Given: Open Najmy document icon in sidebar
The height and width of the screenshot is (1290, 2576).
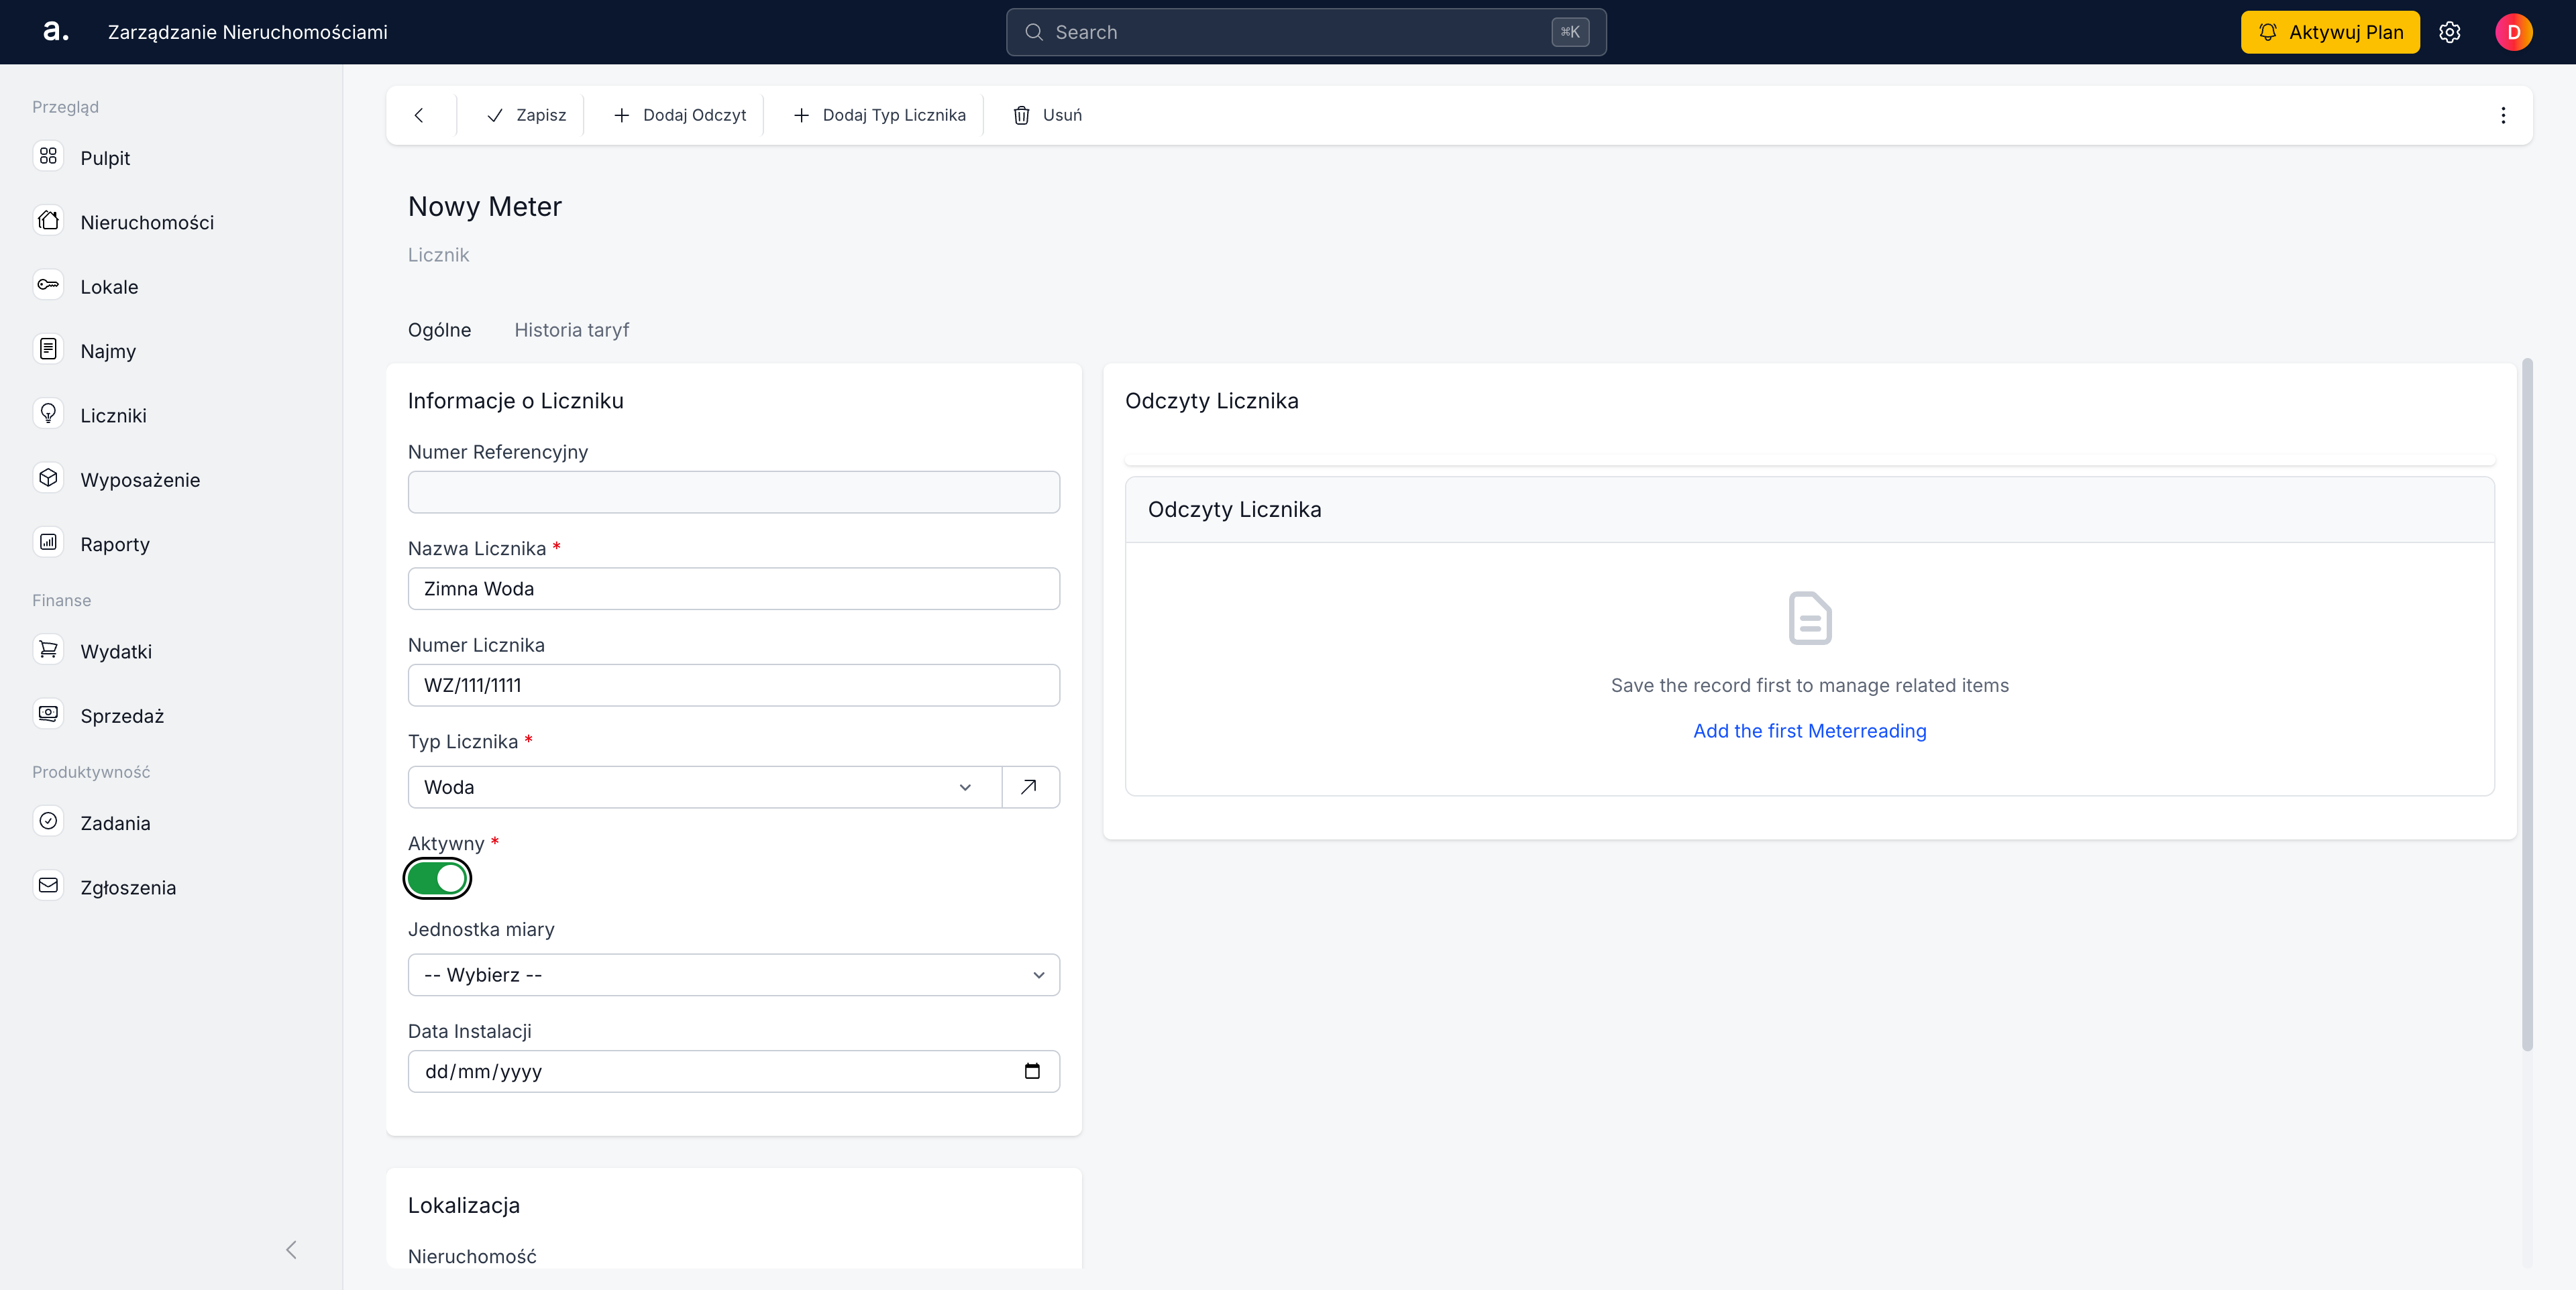Looking at the screenshot, I should click(48, 350).
